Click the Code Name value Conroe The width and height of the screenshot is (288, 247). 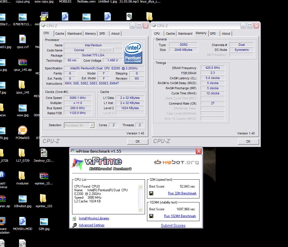coord(79,50)
